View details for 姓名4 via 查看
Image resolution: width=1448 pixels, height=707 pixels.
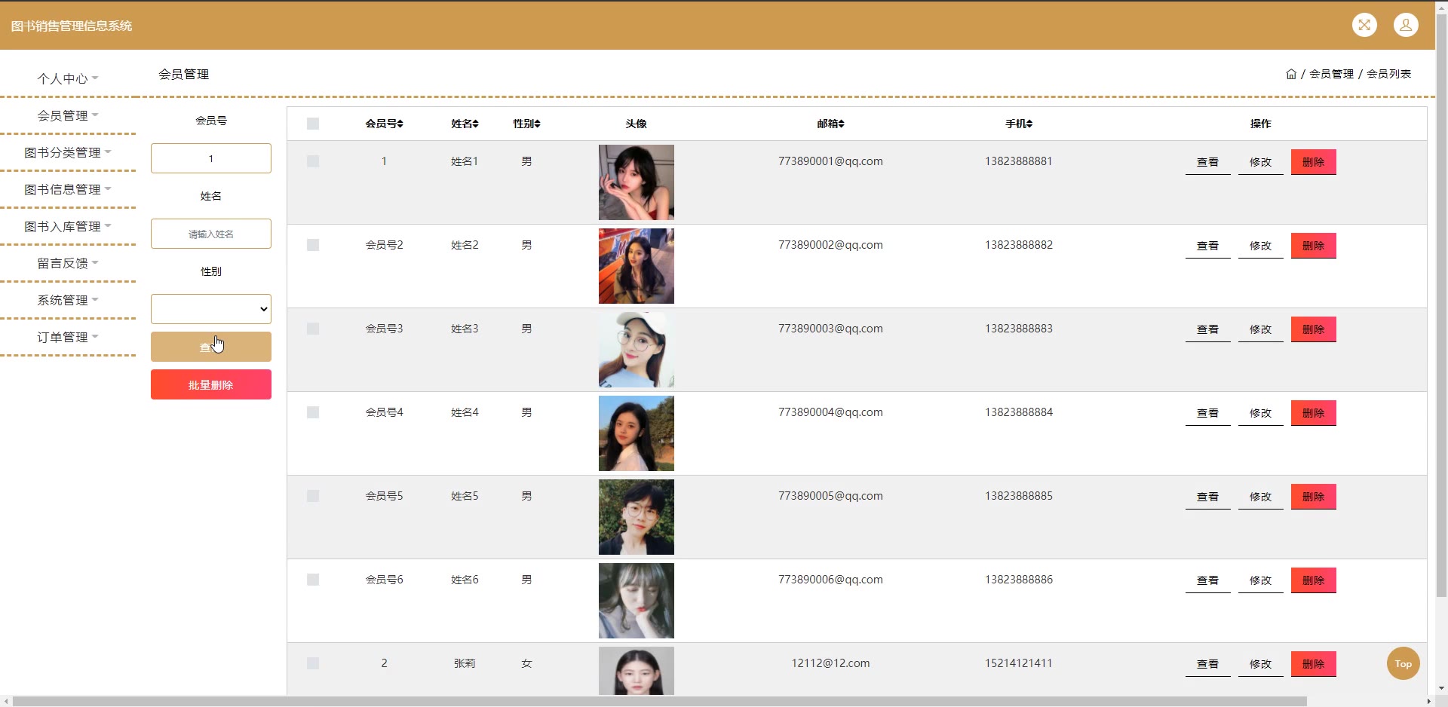click(1208, 413)
